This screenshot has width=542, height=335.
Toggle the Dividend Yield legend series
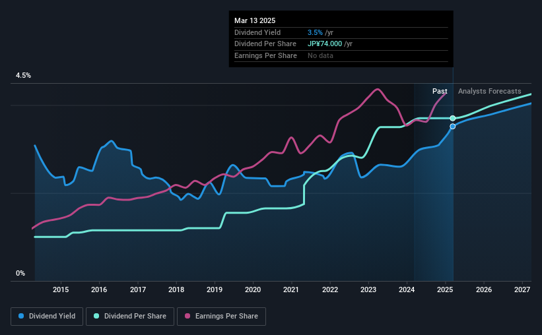[x=47, y=317]
